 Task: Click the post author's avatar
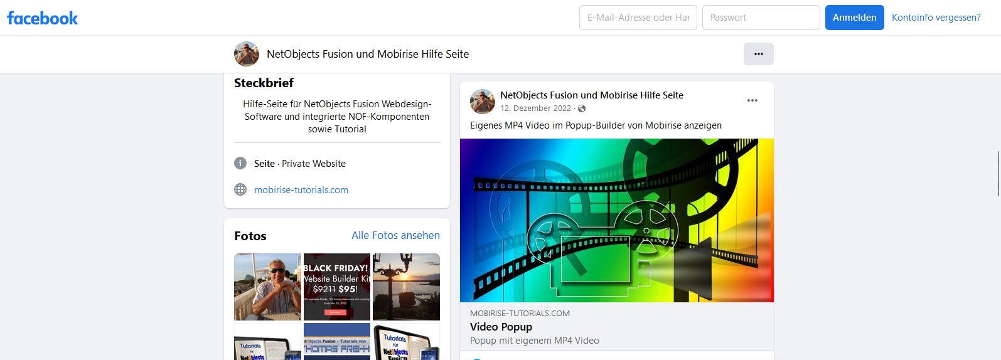tap(482, 101)
